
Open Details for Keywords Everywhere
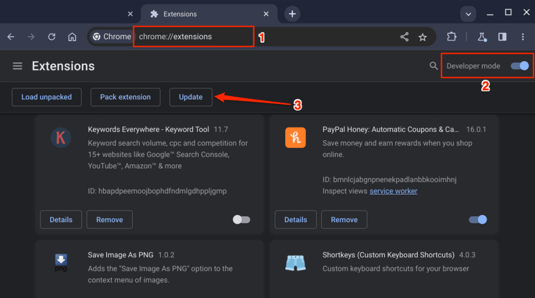coord(61,220)
